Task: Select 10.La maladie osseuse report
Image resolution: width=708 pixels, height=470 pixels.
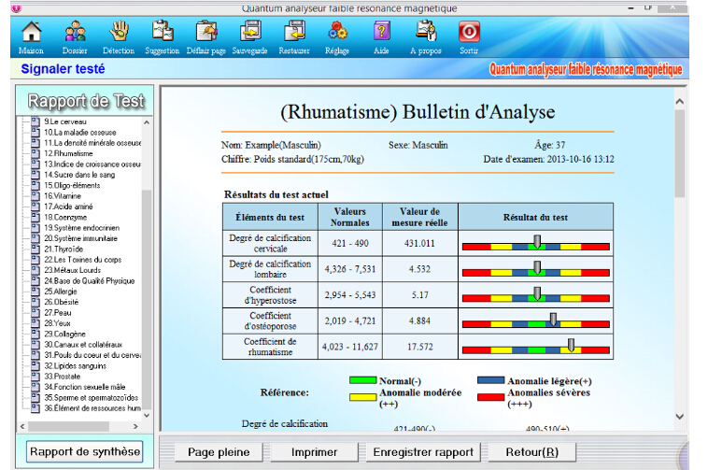Action: (80, 133)
